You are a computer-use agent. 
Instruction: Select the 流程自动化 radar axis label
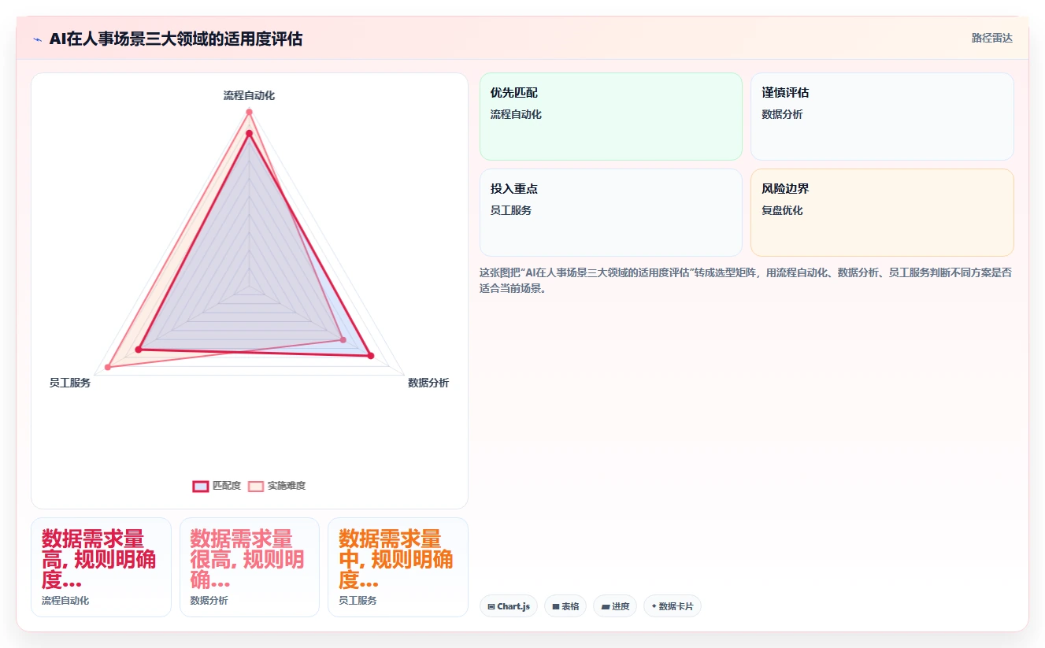249,95
